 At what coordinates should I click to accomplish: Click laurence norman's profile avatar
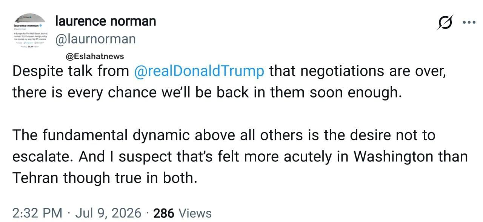[x=29, y=32]
